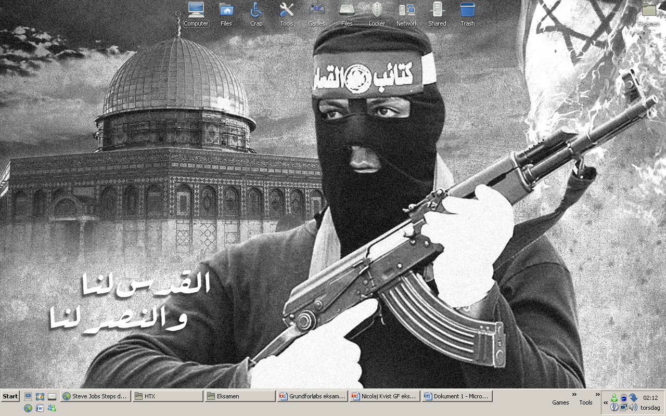Expand the Games toolbar chevron
Image resolution: width=666 pixels, height=416 pixels.
574,394
